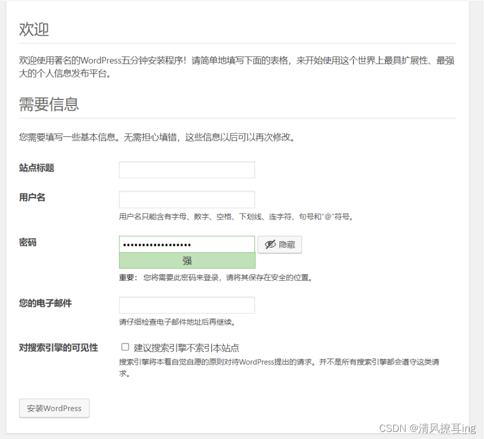
Task: Click the green 强 strength indicator
Action: [x=187, y=261]
